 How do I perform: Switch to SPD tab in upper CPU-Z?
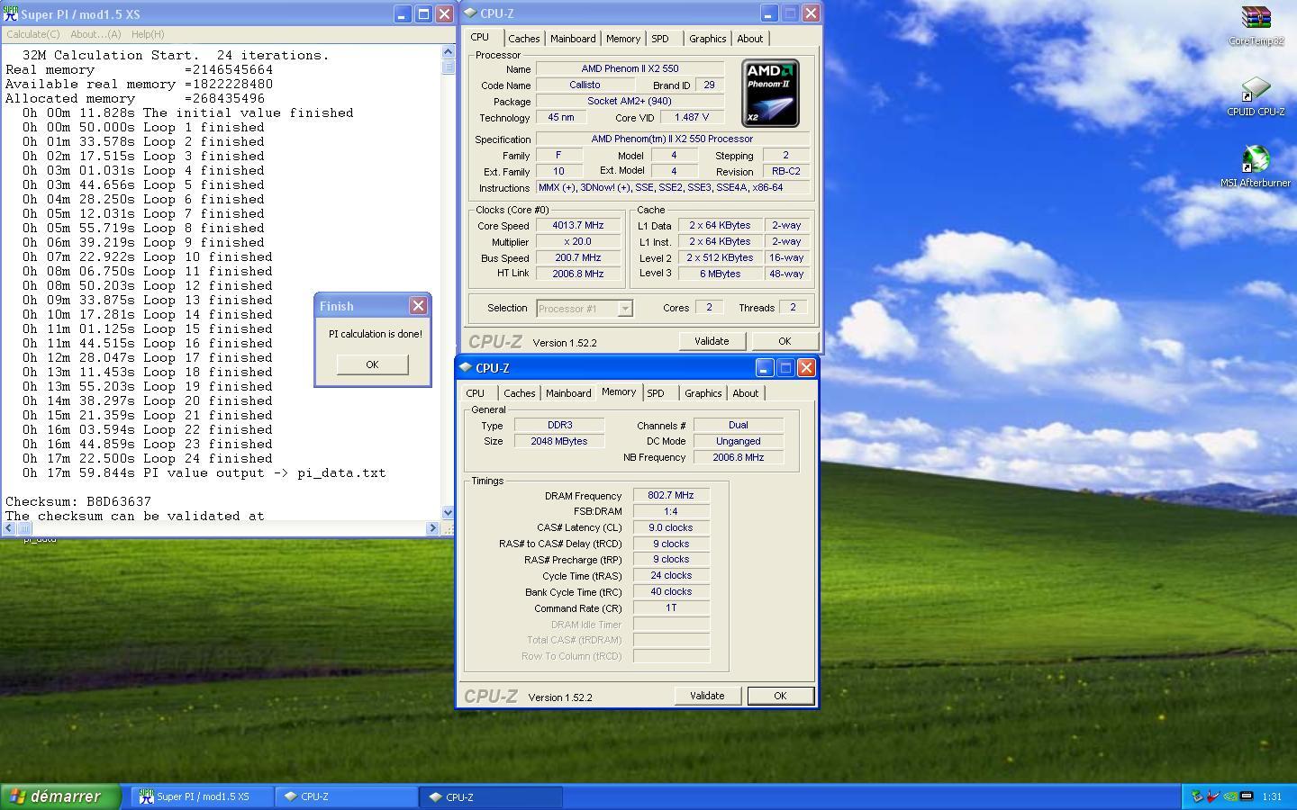click(660, 39)
